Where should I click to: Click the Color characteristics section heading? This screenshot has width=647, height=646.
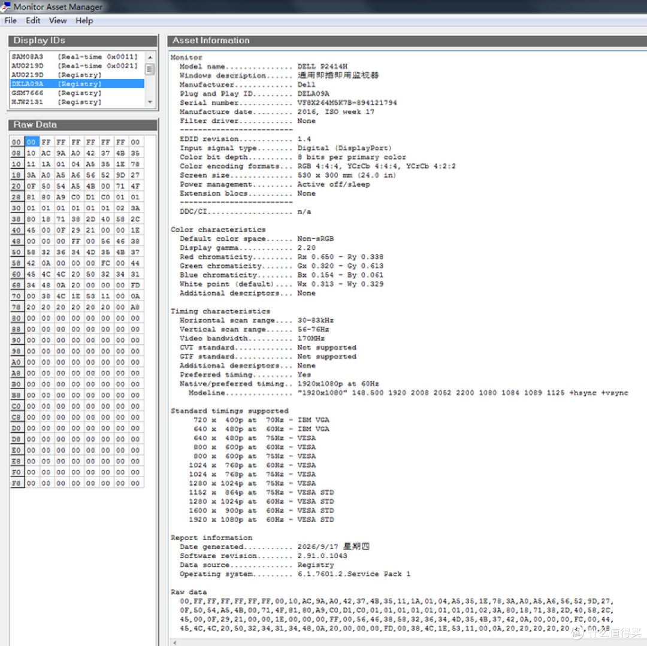tap(218, 230)
